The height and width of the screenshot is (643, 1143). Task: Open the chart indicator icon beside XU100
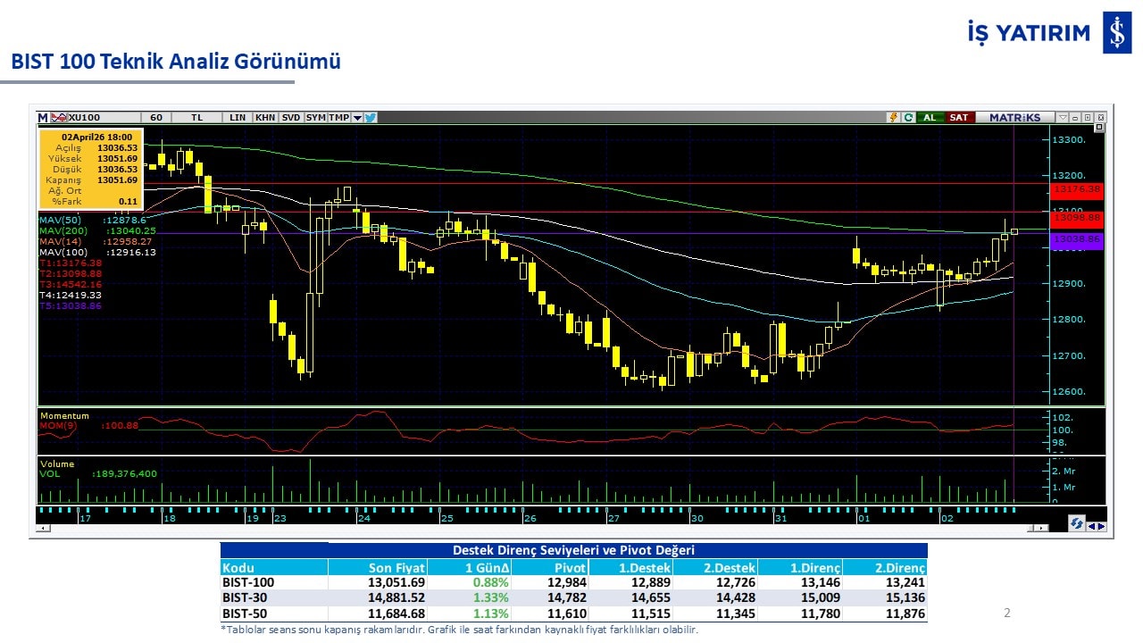(58, 117)
